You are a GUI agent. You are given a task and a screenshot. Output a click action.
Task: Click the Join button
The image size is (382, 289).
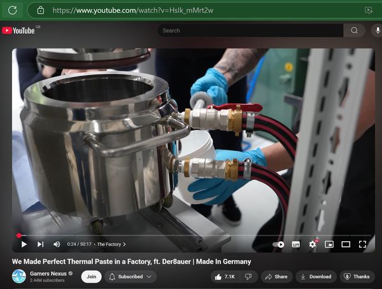tap(91, 276)
